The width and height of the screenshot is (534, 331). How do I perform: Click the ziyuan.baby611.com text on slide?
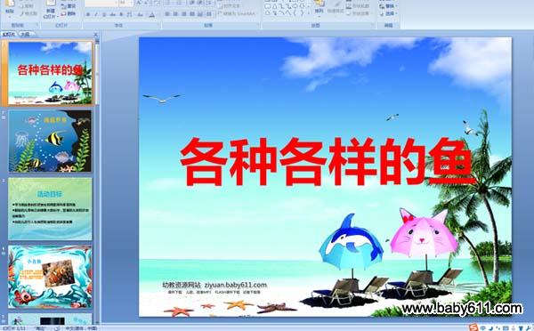[x=236, y=285]
